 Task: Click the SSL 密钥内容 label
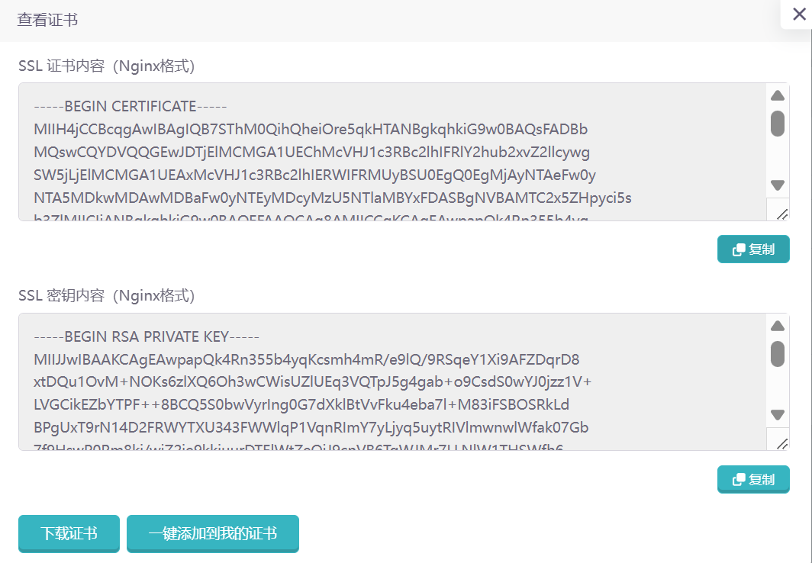click(x=107, y=295)
